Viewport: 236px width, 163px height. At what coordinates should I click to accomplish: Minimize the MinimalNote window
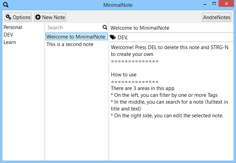tap(205, 4)
